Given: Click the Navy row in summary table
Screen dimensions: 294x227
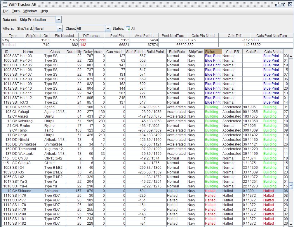Looking at the screenshot, I should [x=147, y=40].
